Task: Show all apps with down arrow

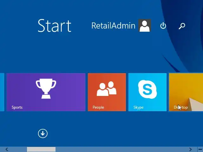Action: [43, 133]
